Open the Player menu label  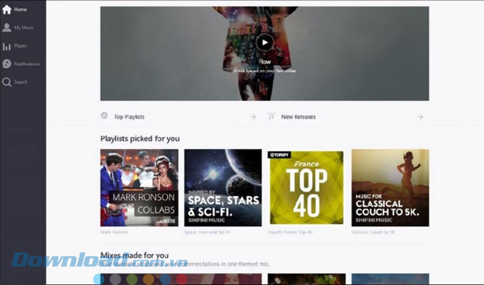[20, 46]
